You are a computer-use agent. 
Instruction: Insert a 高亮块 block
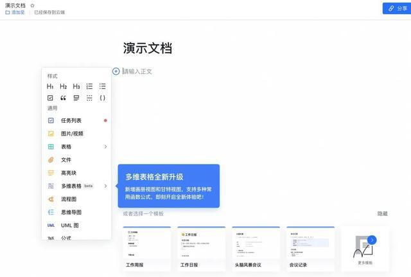pyautogui.click(x=76, y=173)
